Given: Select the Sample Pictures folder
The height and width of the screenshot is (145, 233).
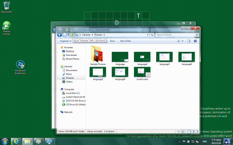Looking at the screenshot, I should tap(98, 55).
